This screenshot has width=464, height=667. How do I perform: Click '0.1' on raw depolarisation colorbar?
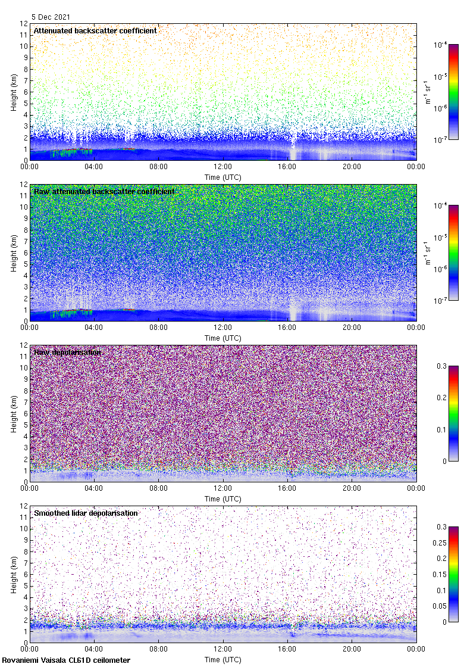442,429
